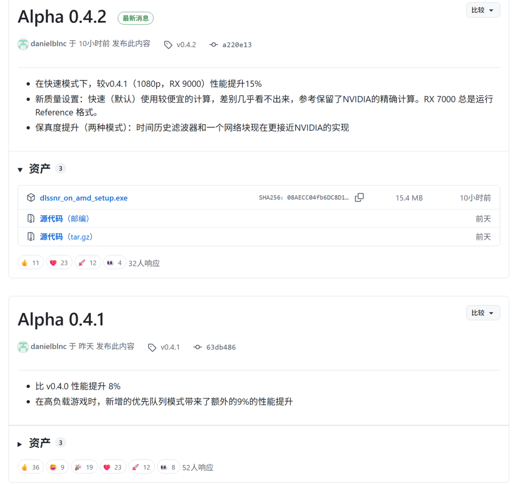Toggle eyes reaction with 8 votes
Image resolution: width=516 pixels, height=485 pixels.
(168, 467)
